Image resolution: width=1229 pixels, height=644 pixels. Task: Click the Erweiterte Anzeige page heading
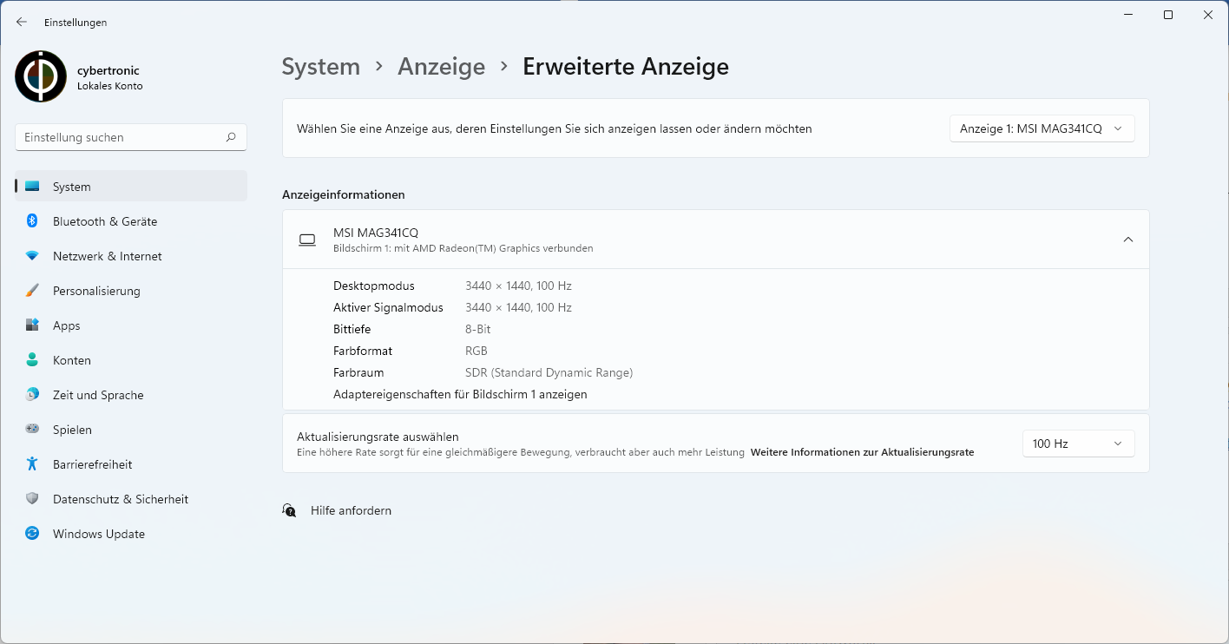tap(626, 67)
